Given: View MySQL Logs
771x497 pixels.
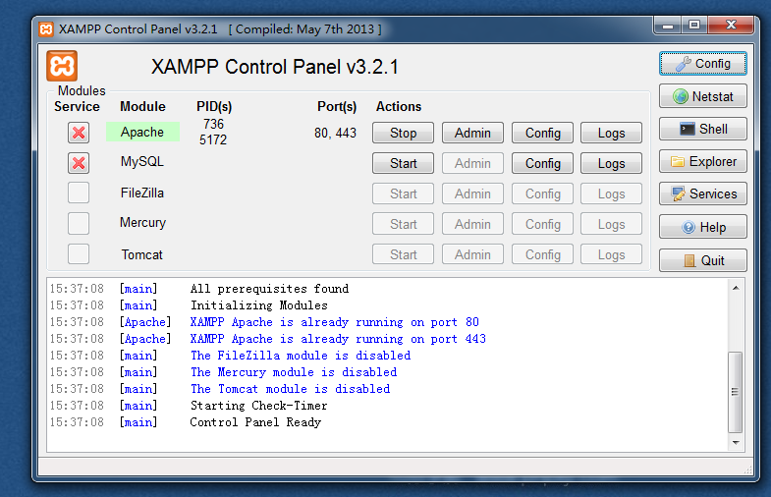Looking at the screenshot, I should coord(611,163).
